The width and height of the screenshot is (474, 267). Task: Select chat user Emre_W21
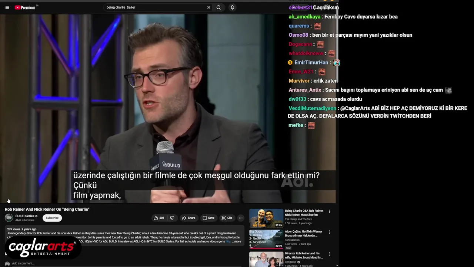pyautogui.click(x=301, y=72)
